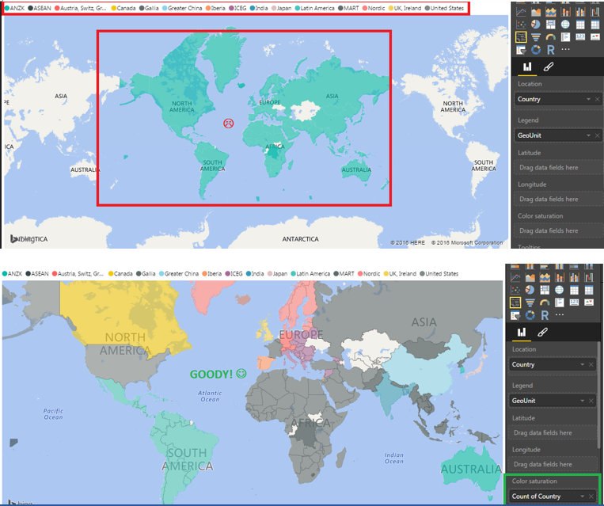Switch to Fields tab in upper pane
The width and height of the screenshot is (604, 506).
coord(527,67)
